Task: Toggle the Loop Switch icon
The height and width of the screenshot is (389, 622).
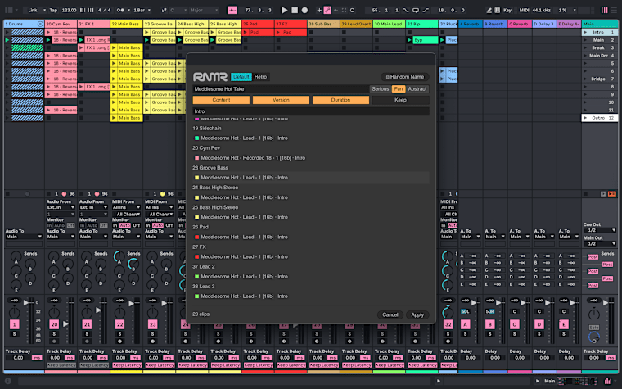Action: [x=415, y=10]
